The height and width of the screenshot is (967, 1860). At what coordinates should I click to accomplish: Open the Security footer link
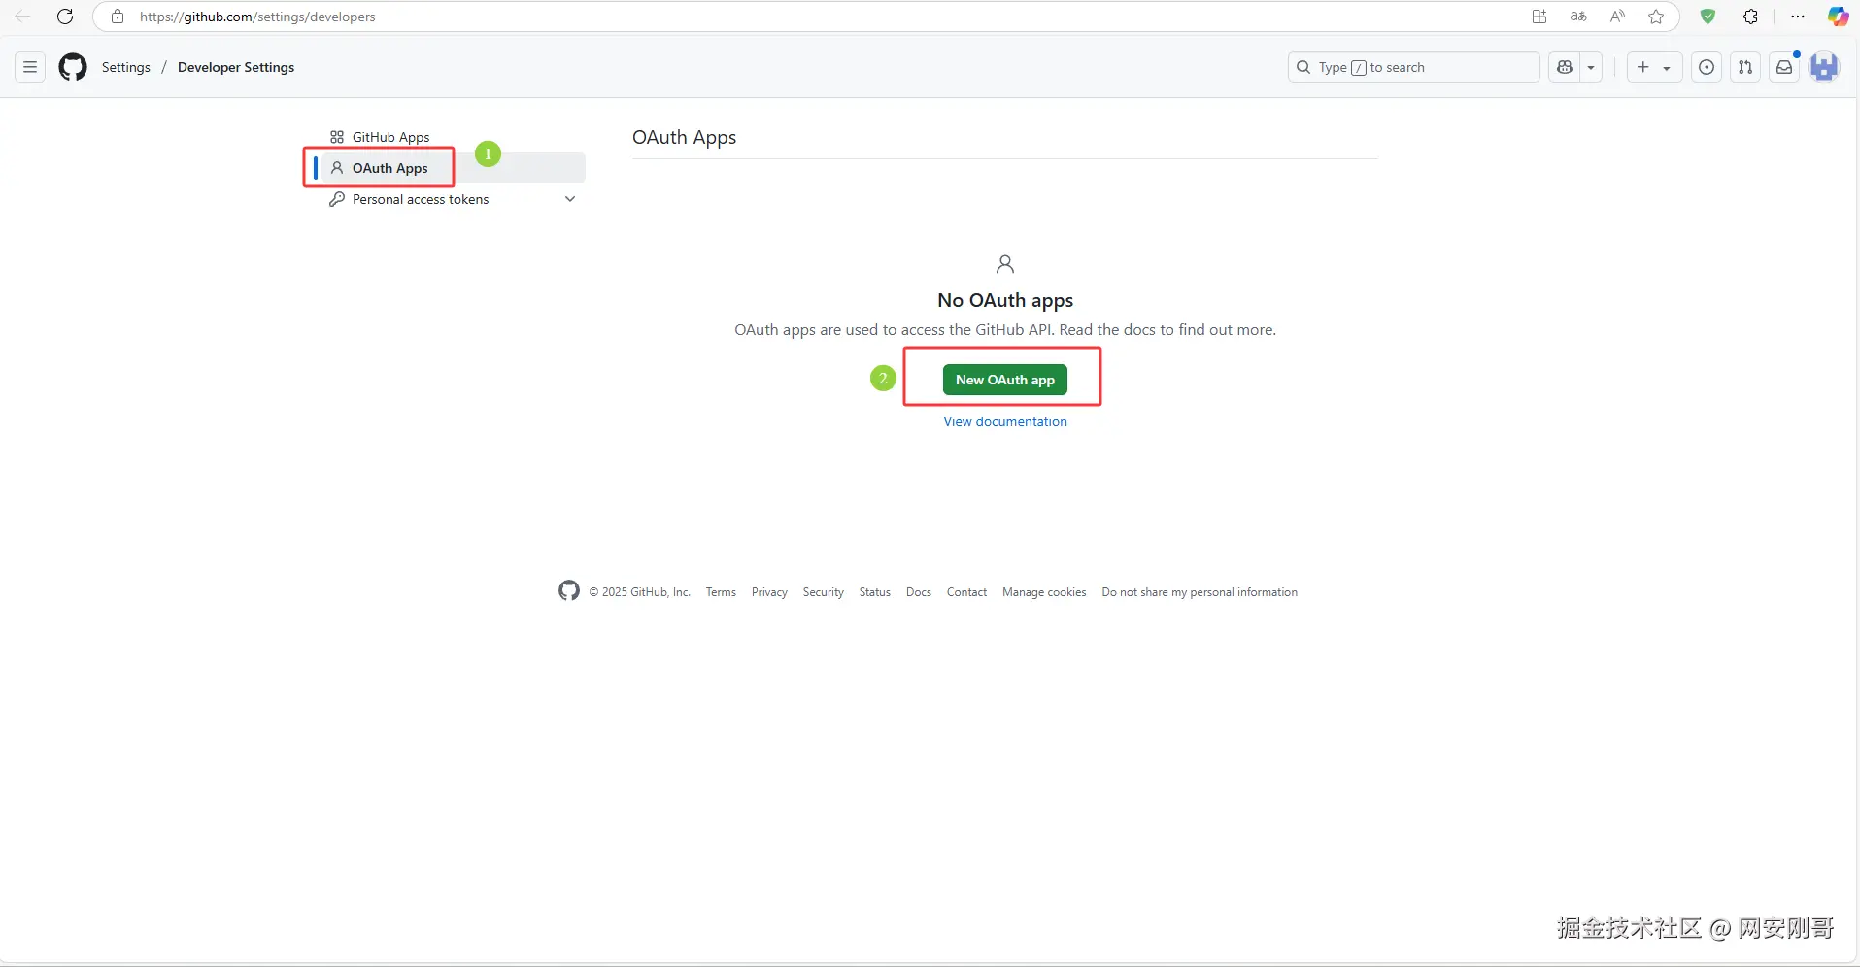click(x=824, y=592)
